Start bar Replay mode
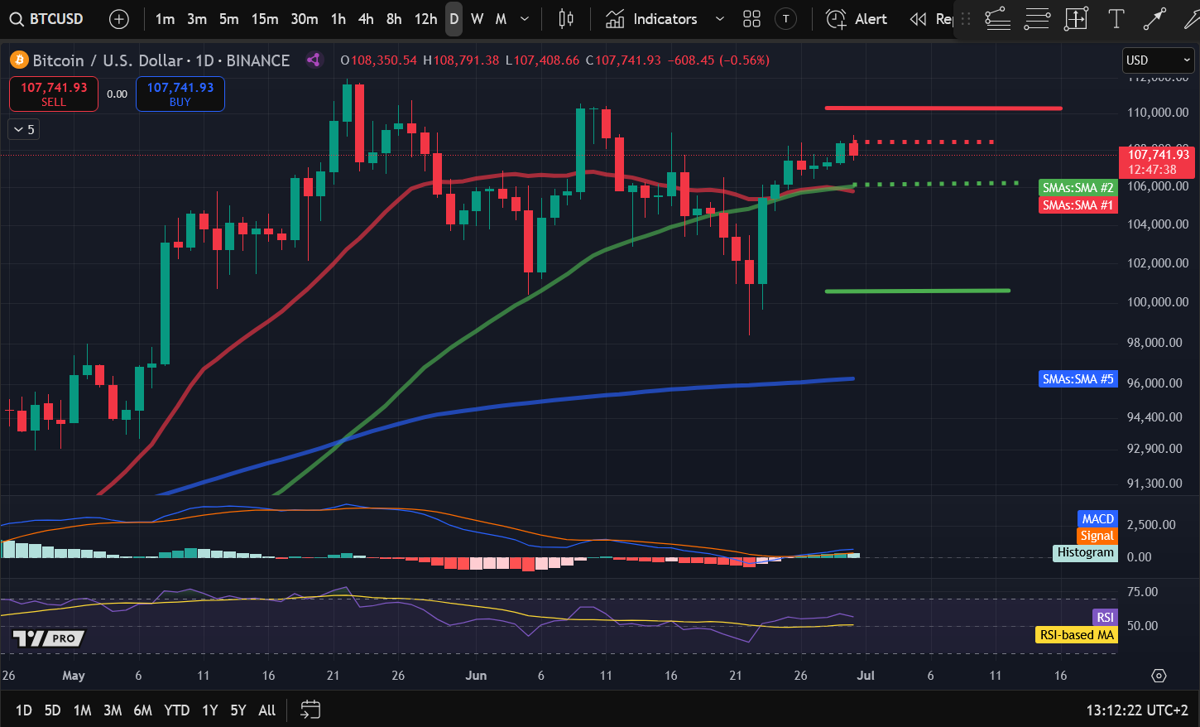 [930, 18]
